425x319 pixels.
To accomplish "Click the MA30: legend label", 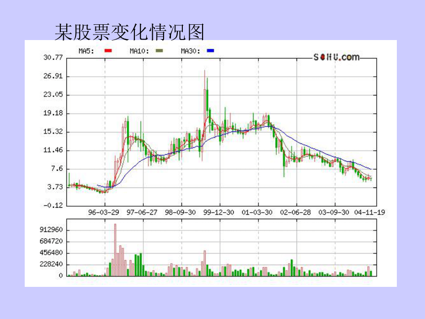I will (191, 51).
